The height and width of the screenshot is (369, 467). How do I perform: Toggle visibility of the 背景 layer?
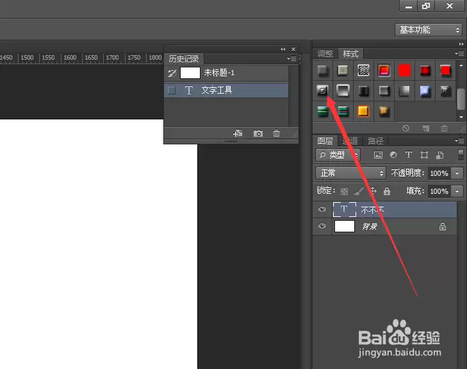322,226
